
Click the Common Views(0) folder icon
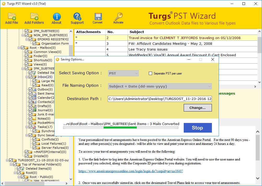(x=31, y=52)
